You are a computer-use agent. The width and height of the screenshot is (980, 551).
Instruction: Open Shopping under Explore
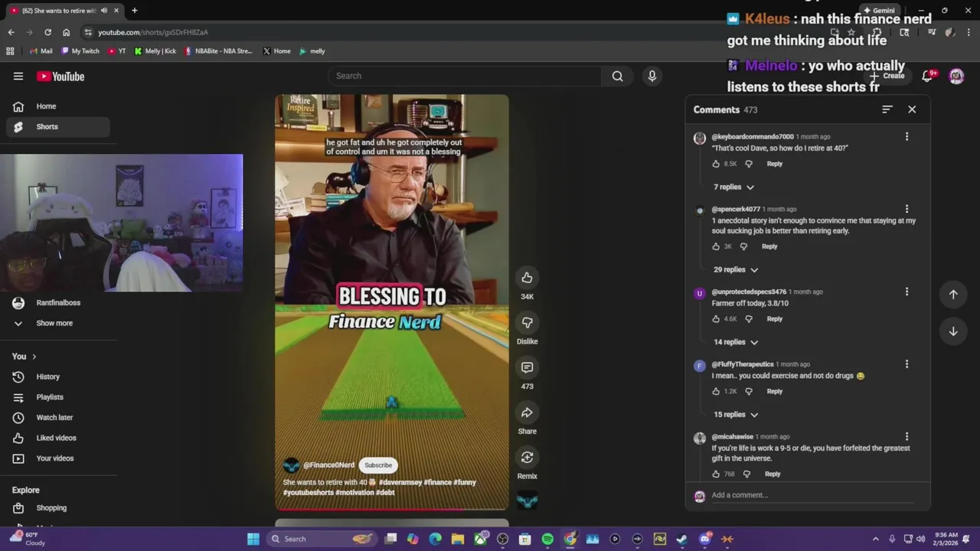coord(58,508)
